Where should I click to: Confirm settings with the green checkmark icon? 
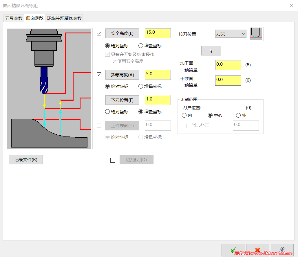point(233,250)
